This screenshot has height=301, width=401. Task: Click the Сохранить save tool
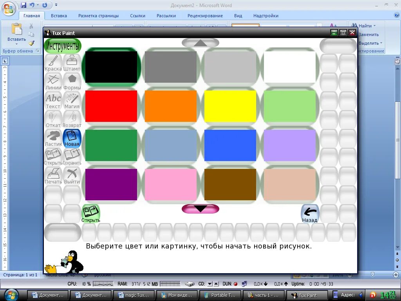[x=72, y=157]
